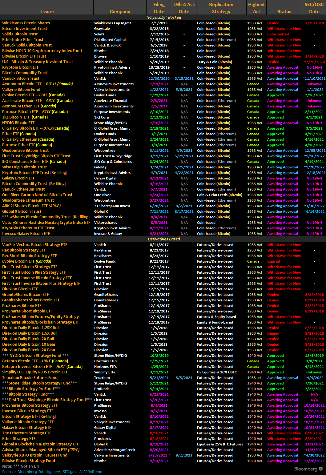Click the Status column header
326x475 pixels.
[284, 11]
